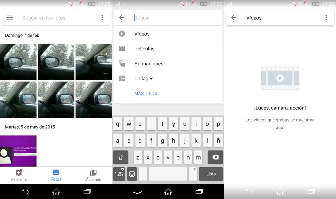The image size is (336, 199).
Task: Toggle the keyboard shift key
Action: coord(120,157)
